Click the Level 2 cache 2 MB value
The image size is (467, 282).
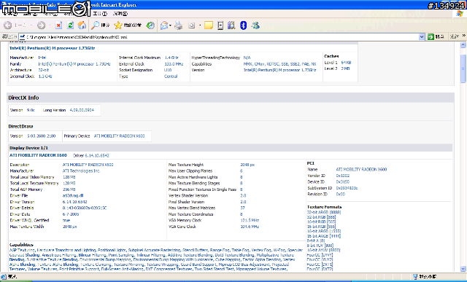coord(345,68)
